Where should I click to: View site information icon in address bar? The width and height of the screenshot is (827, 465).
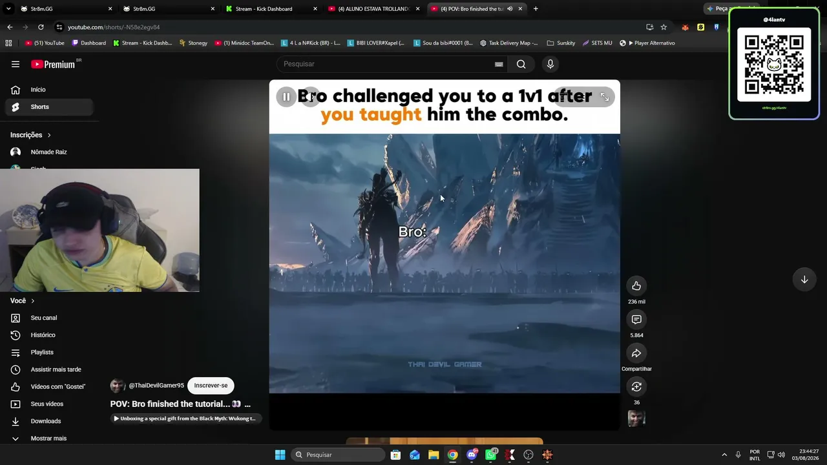tap(59, 27)
